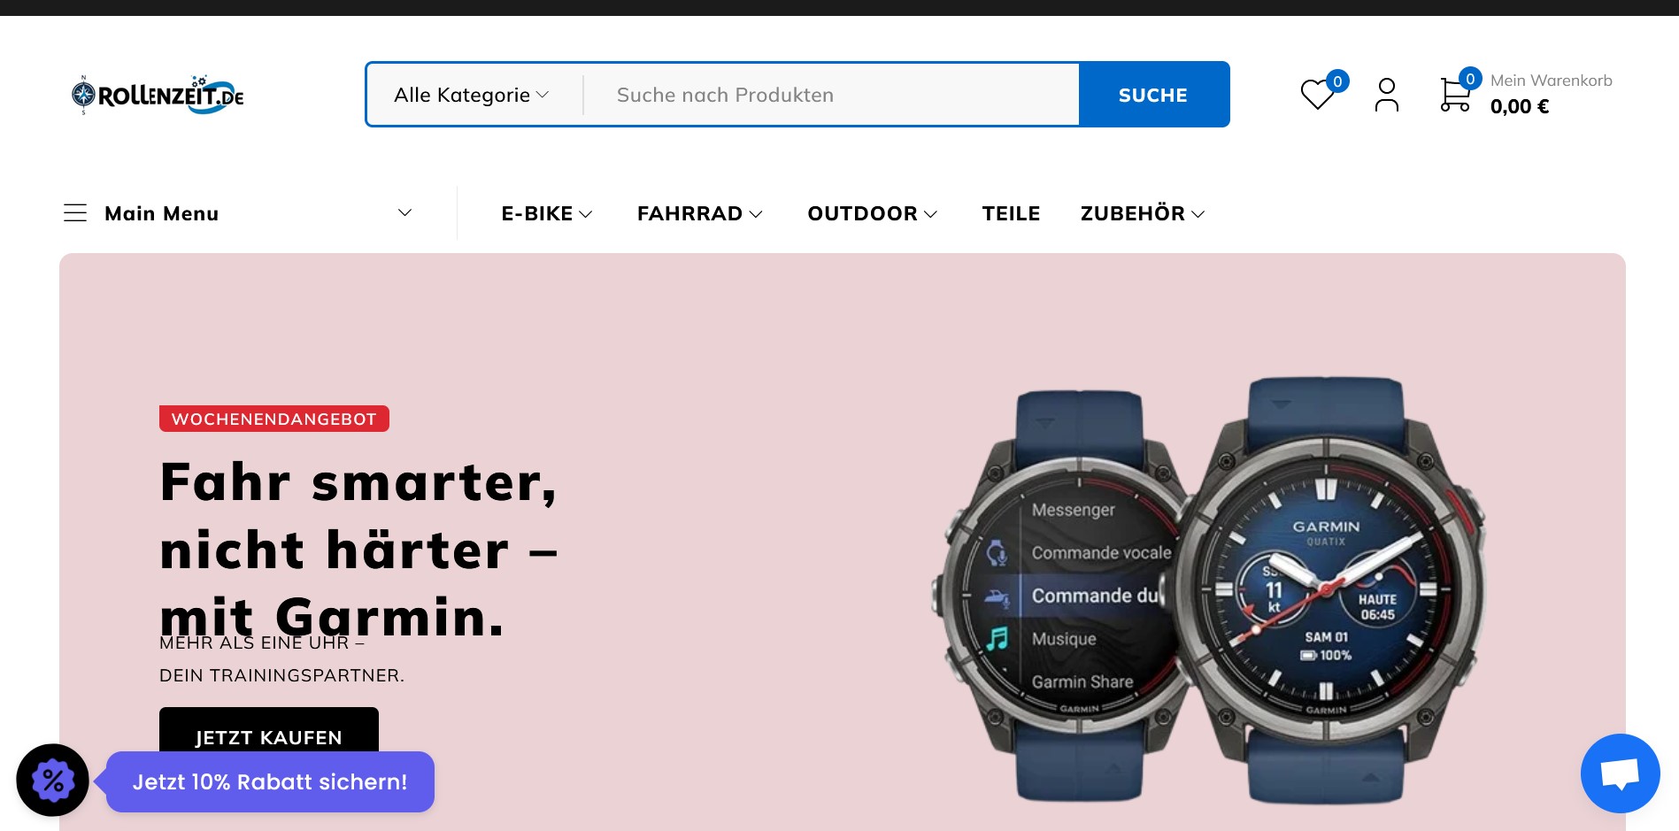Expand the Main Menu chevron
This screenshot has width=1679, height=831.
(x=404, y=212)
